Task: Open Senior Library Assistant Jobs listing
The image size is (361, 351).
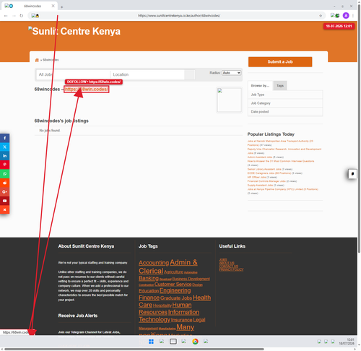Action: pos(264,169)
